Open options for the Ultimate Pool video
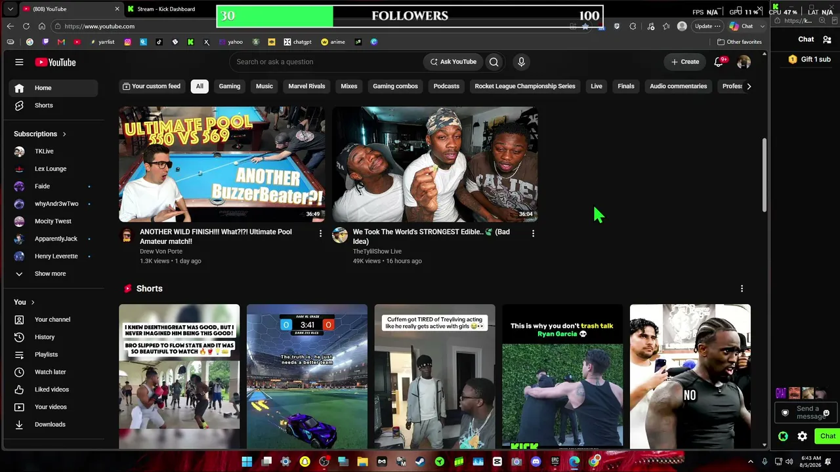Image resolution: width=840 pixels, height=472 pixels. 320,233
